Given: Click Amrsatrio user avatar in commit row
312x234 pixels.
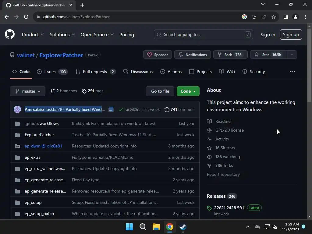Looking at the screenshot, I should point(17,109).
